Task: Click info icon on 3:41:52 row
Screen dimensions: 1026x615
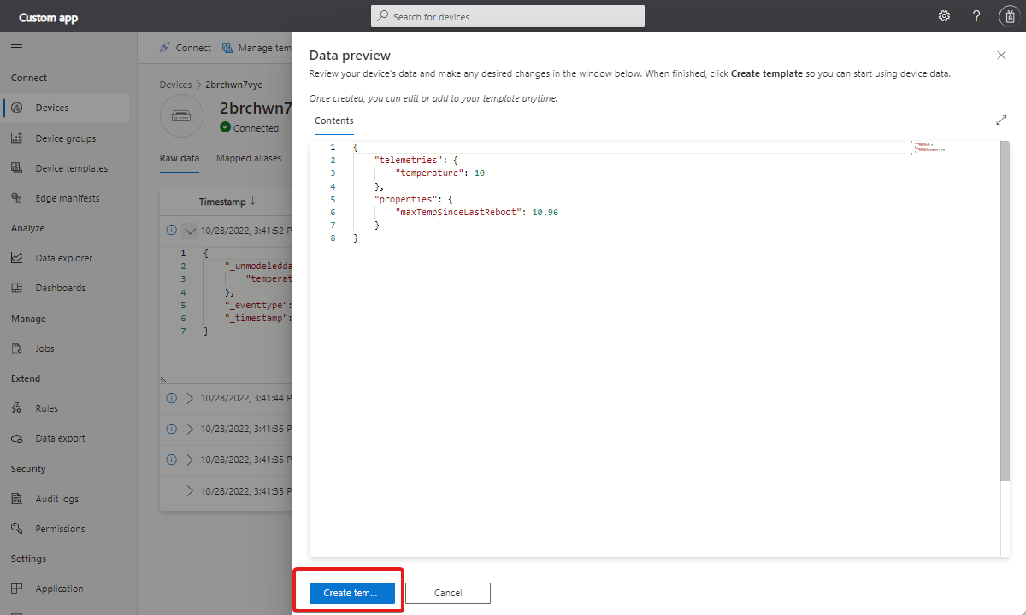Action: [170, 230]
